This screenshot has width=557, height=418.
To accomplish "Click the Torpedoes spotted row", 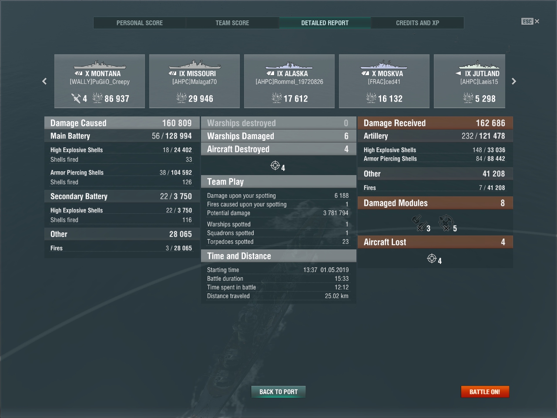I will click(278, 242).
